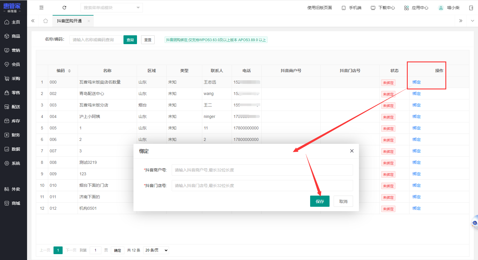Click the 查询 button
The width and height of the screenshot is (478, 260).
[130, 40]
